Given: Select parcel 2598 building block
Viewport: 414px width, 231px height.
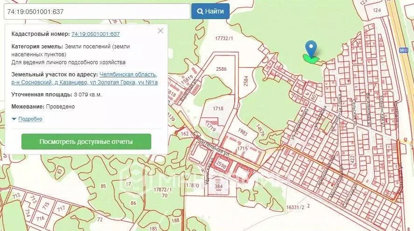Looking at the screenshot, I should coord(221,164).
